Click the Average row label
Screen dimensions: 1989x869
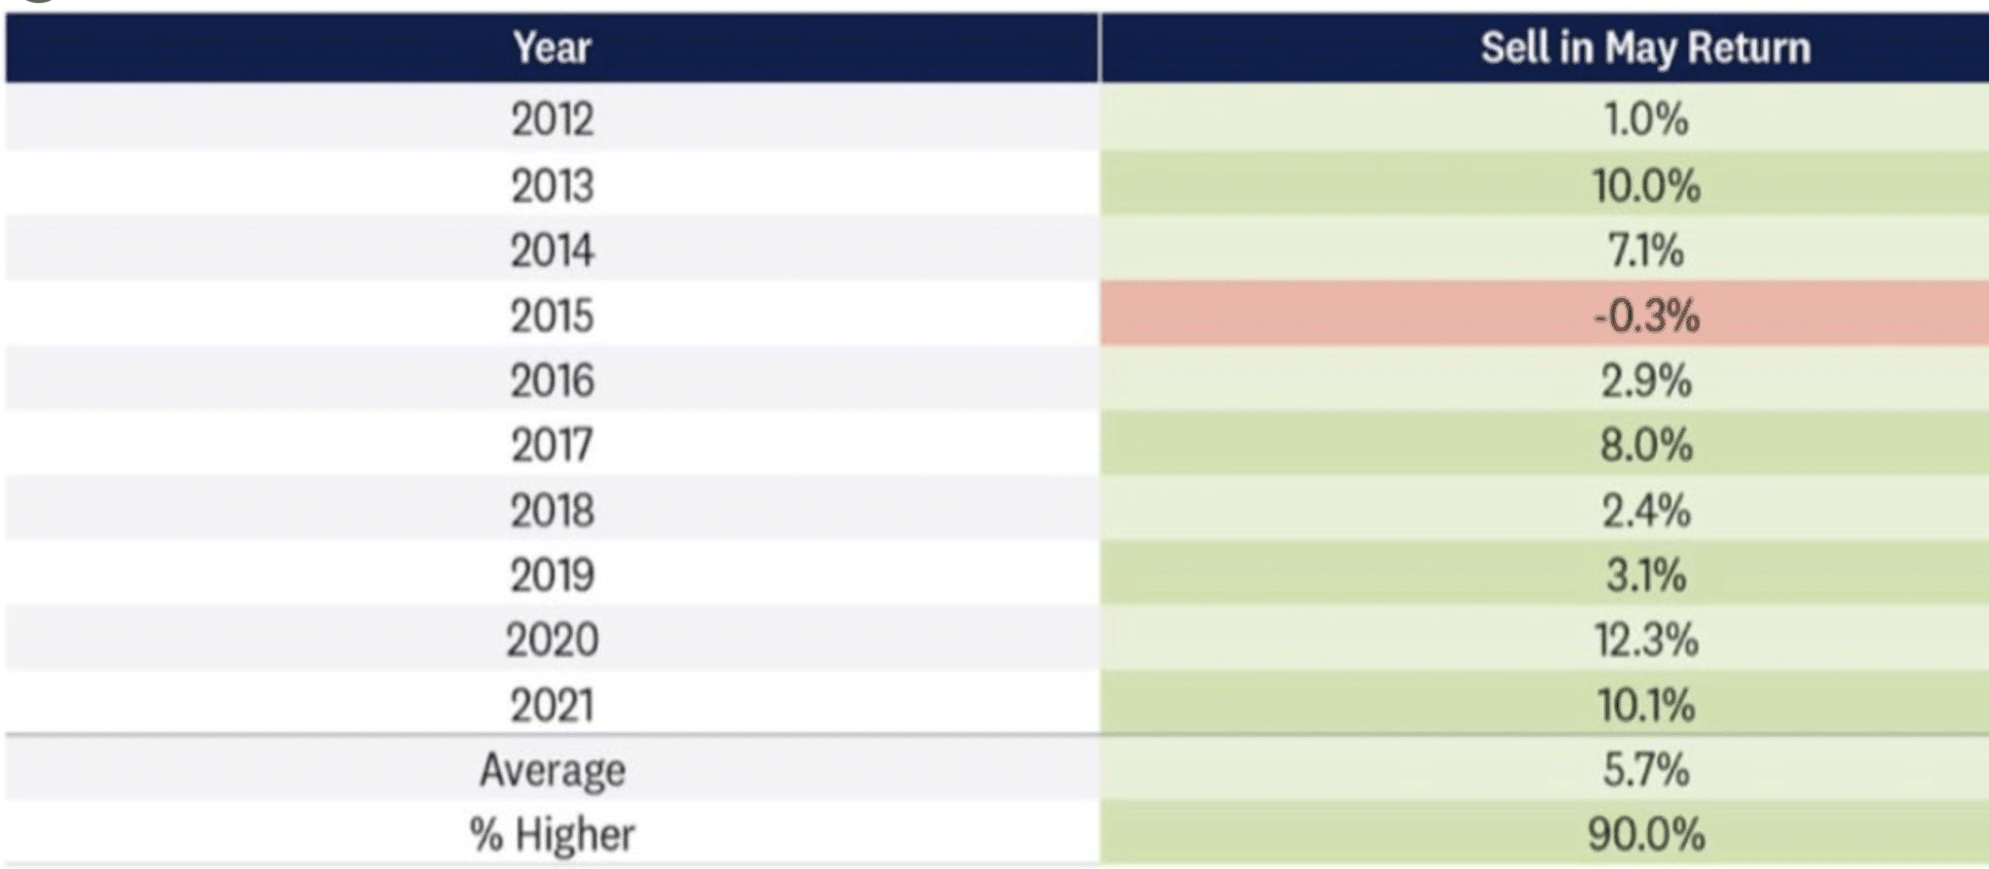(552, 770)
